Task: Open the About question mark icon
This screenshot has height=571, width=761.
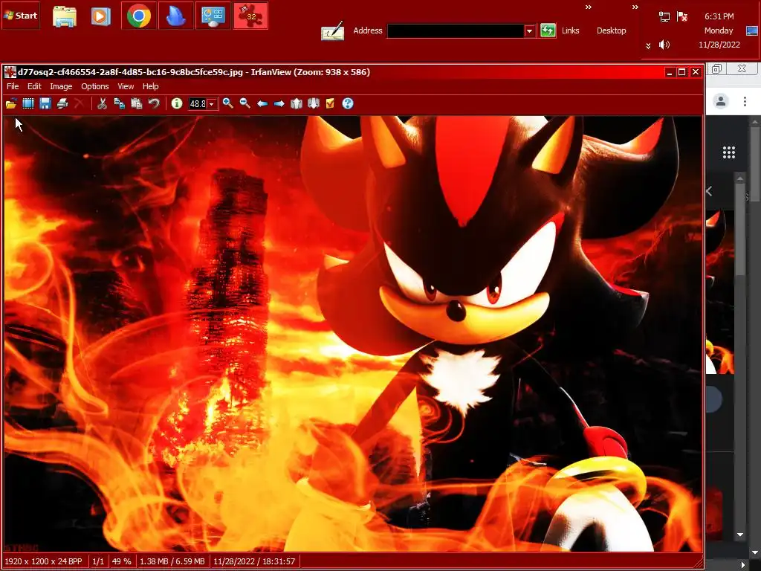Action: 348,103
